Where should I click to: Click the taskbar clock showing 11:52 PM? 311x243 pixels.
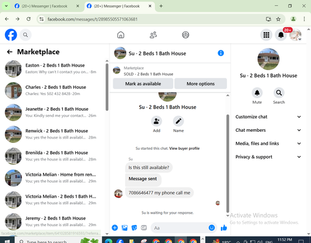(x=285, y=241)
